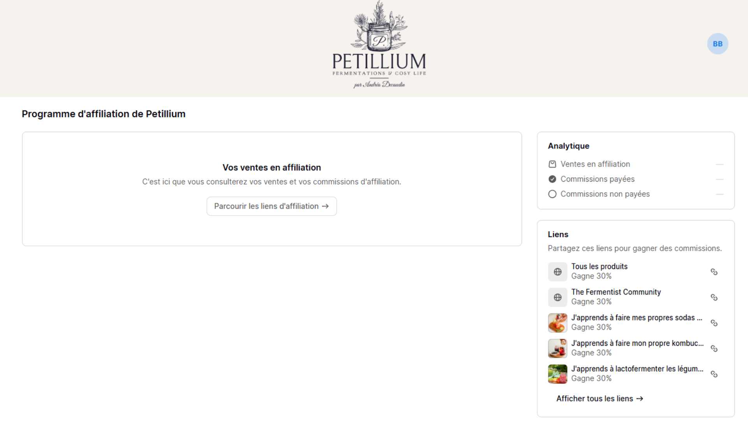Click the shopping bag icon for Ventes en affiliation
Screen dimensions: 748x421
coord(552,164)
